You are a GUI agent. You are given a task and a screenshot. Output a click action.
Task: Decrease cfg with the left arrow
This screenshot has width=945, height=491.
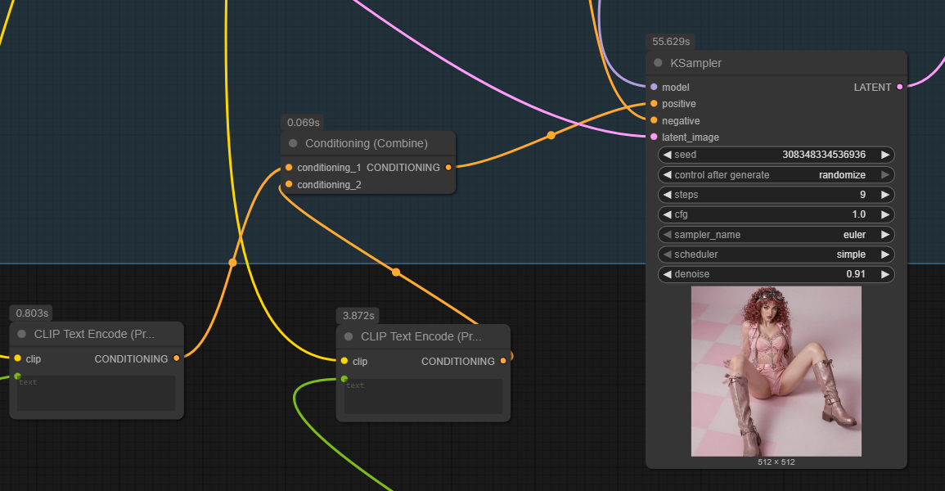pyautogui.click(x=667, y=214)
